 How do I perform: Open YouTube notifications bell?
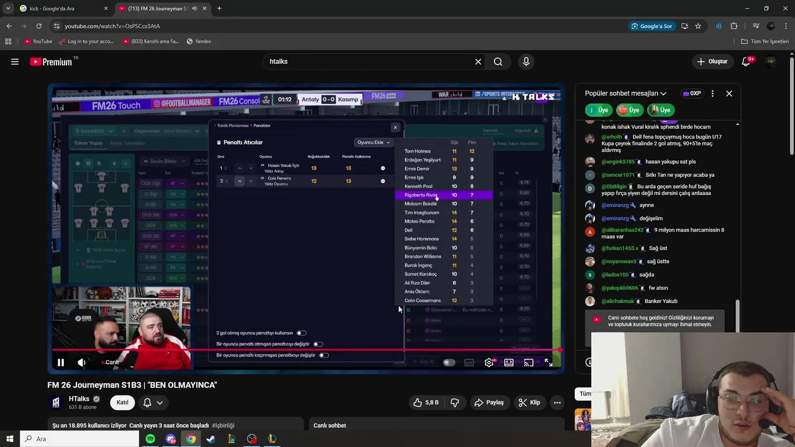tap(746, 61)
